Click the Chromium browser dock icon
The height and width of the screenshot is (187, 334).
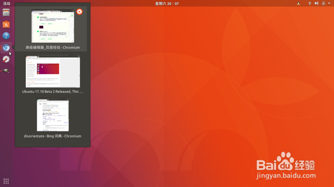click(6, 48)
